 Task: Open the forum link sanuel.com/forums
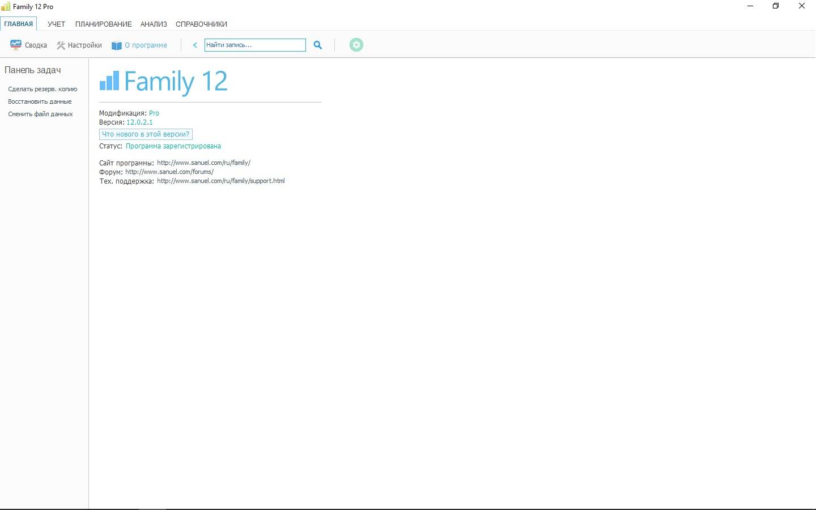169,172
